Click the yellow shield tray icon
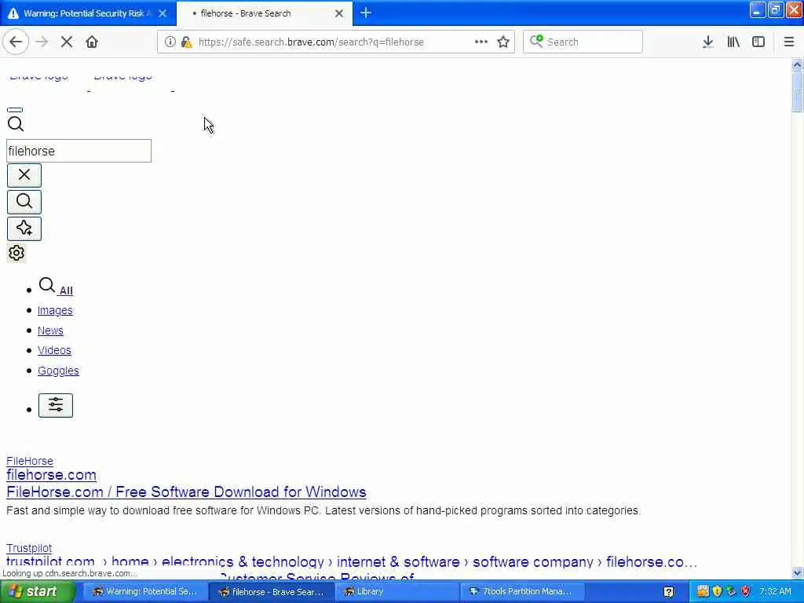 click(717, 592)
